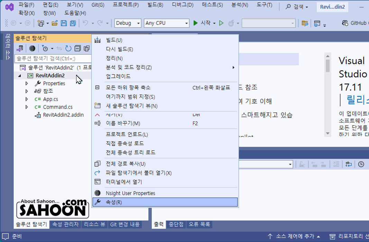This screenshot has width=369, height=242.
Task: Click the Nsight globe icon in Solution Explorer toolbar
Action: 32,48
